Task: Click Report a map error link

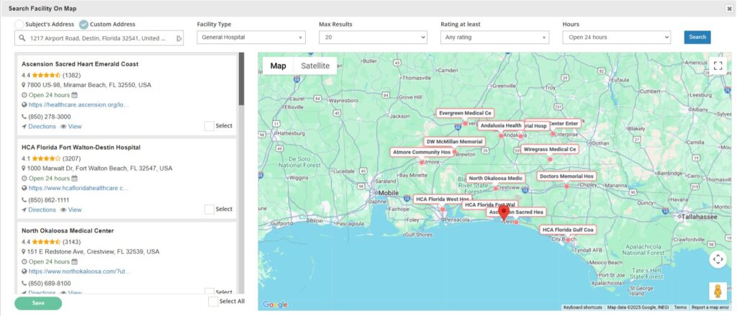Action: pos(710,307)
